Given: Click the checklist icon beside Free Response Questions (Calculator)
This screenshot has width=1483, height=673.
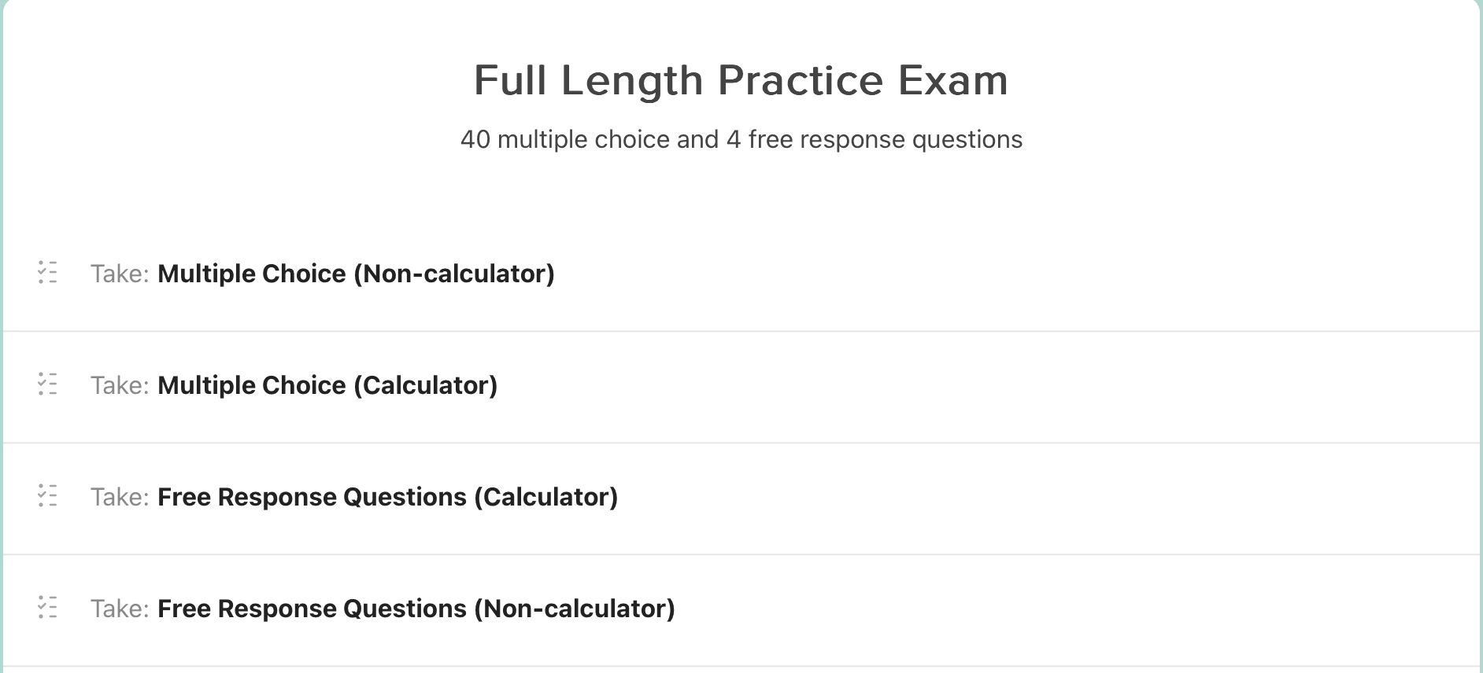Looking at the screenshot, I should 47,497.
